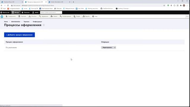Open the PhpStormAction GitHub bookmark
The image size is (190, 107).
[107, 9]
